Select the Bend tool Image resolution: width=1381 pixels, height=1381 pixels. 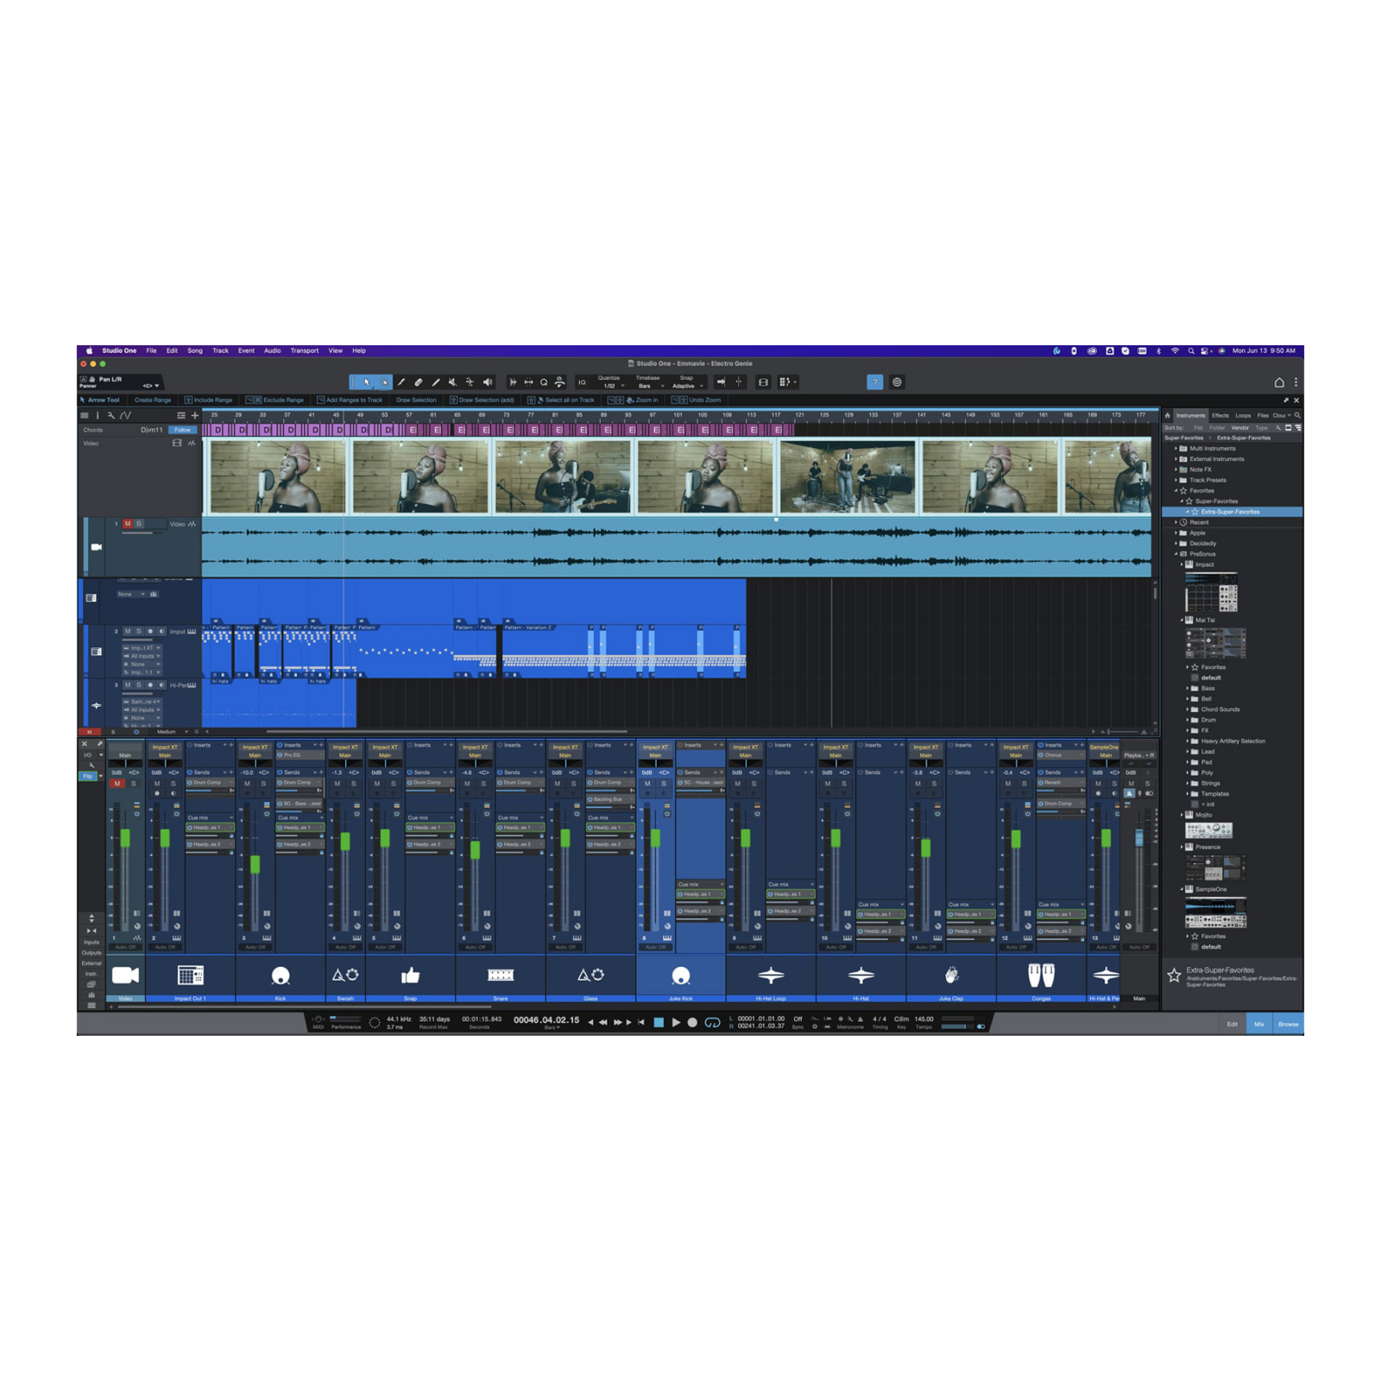click(470, 382)
